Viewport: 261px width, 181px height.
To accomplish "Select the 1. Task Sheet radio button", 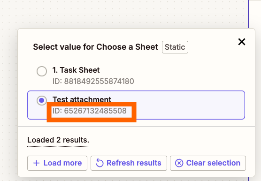I will click(42, 71).
